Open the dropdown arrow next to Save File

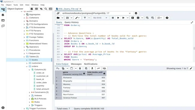71,18
